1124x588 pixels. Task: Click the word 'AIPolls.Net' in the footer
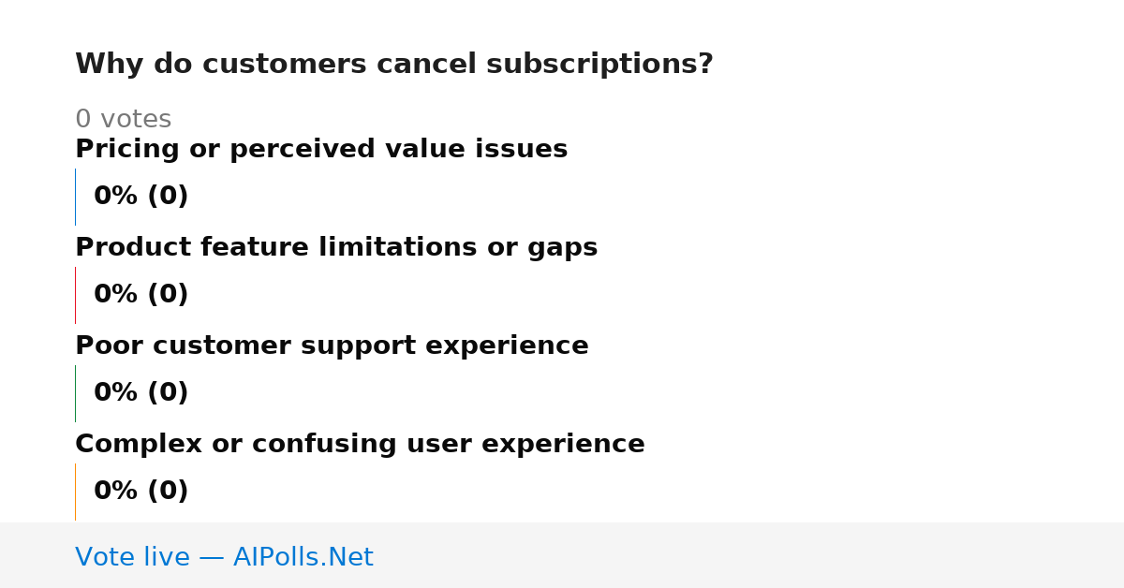[x=303, y=558]
